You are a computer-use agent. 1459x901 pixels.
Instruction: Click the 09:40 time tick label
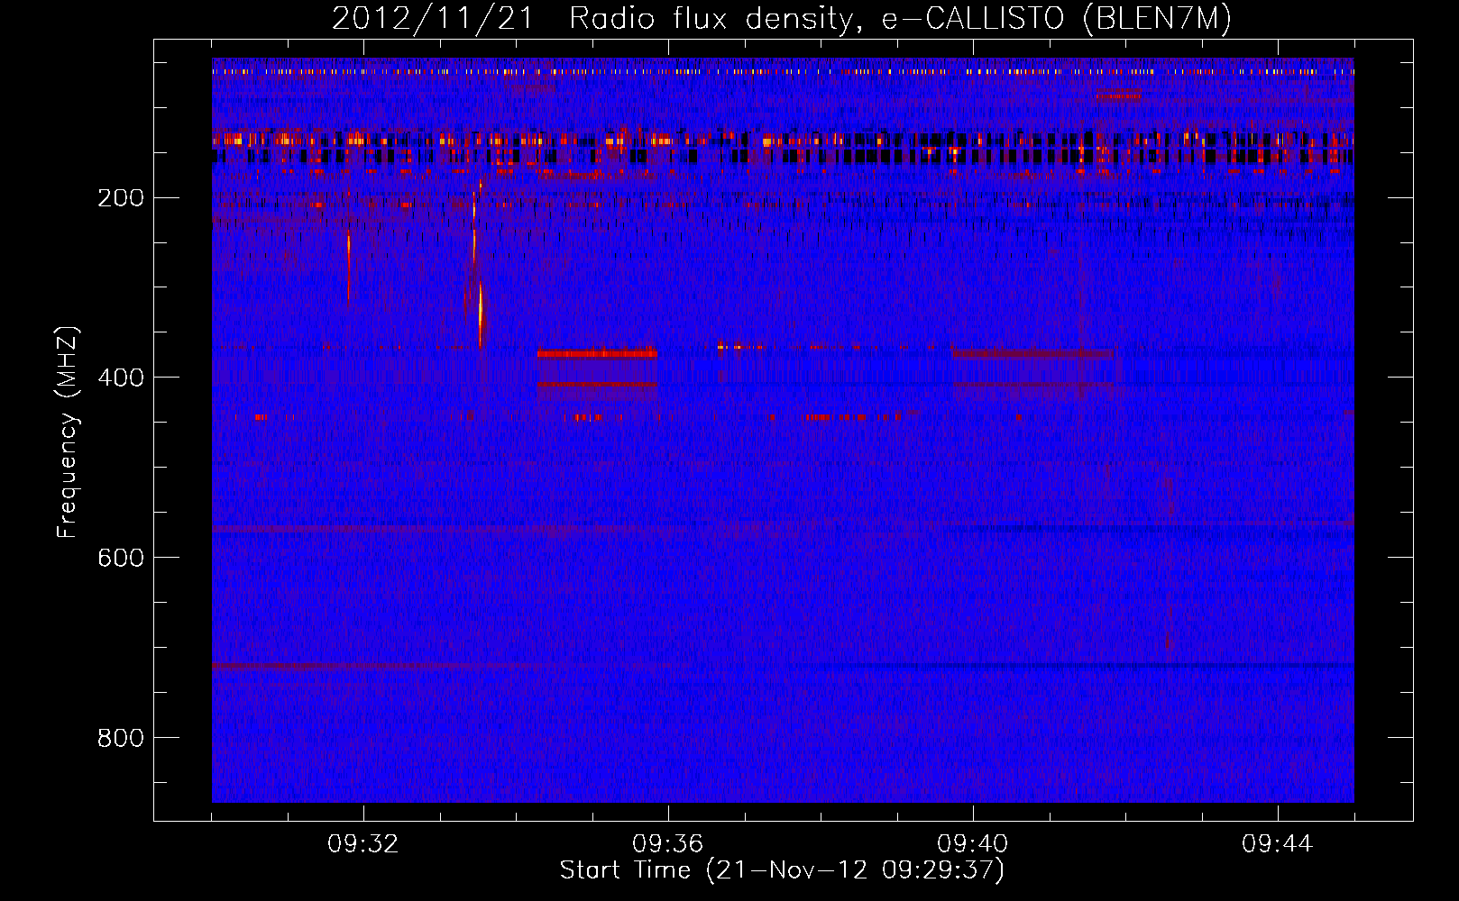click(973, 844)
